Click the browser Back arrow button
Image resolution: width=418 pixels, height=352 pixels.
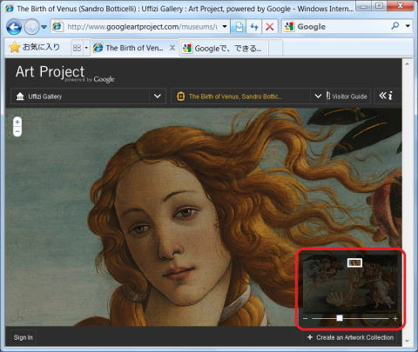pos(14,27)
